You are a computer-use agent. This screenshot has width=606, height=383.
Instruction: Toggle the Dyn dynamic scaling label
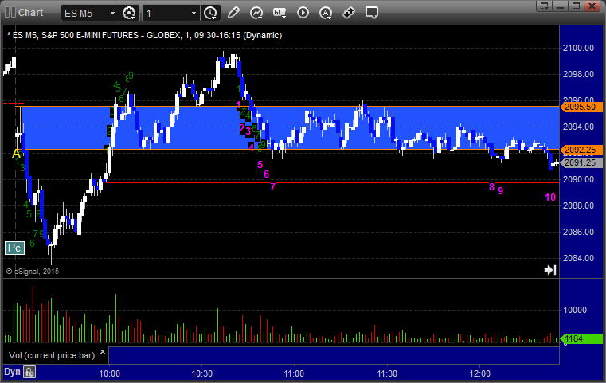(x=12, y=371)
